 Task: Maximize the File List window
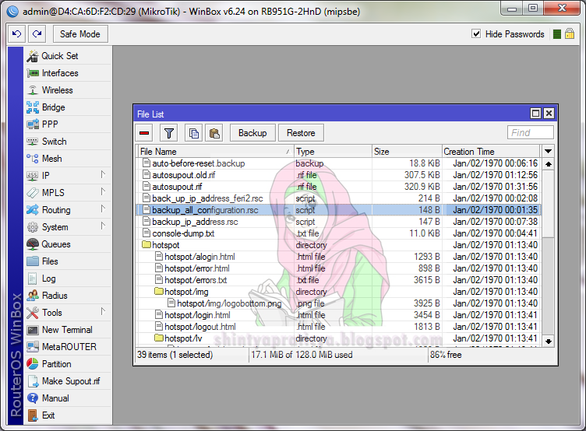tap(535, 113)
